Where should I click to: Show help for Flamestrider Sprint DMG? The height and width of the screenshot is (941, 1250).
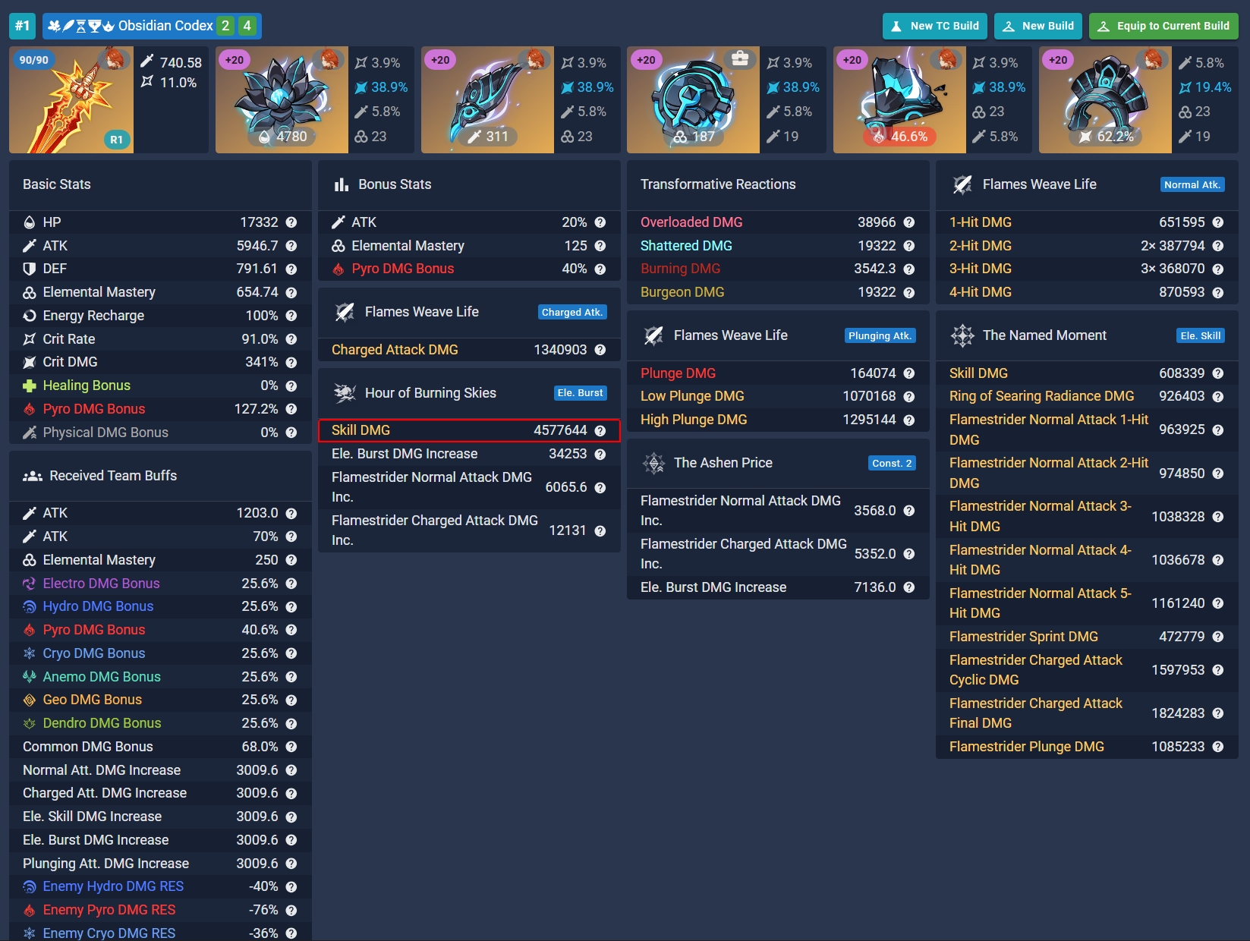1218,637
